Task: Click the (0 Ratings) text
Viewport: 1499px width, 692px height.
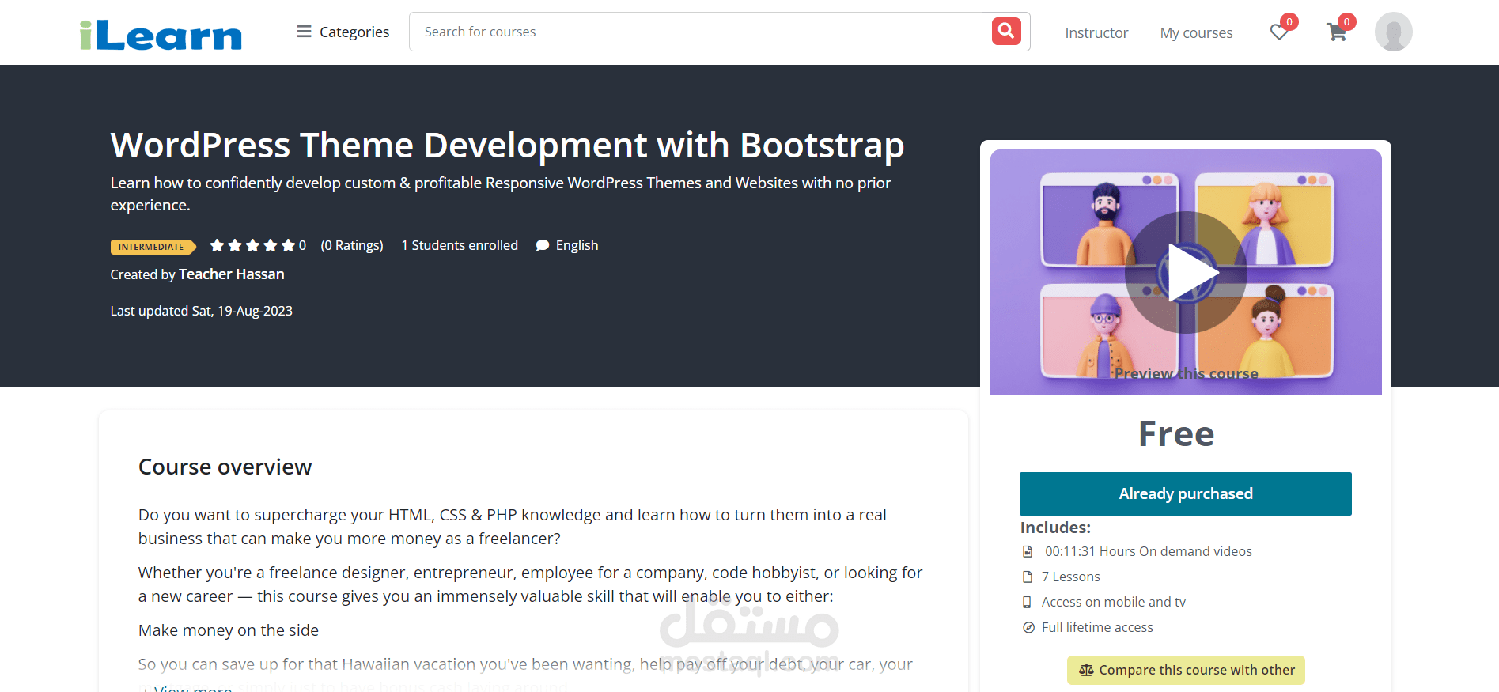Action: (x=352, y=245)
